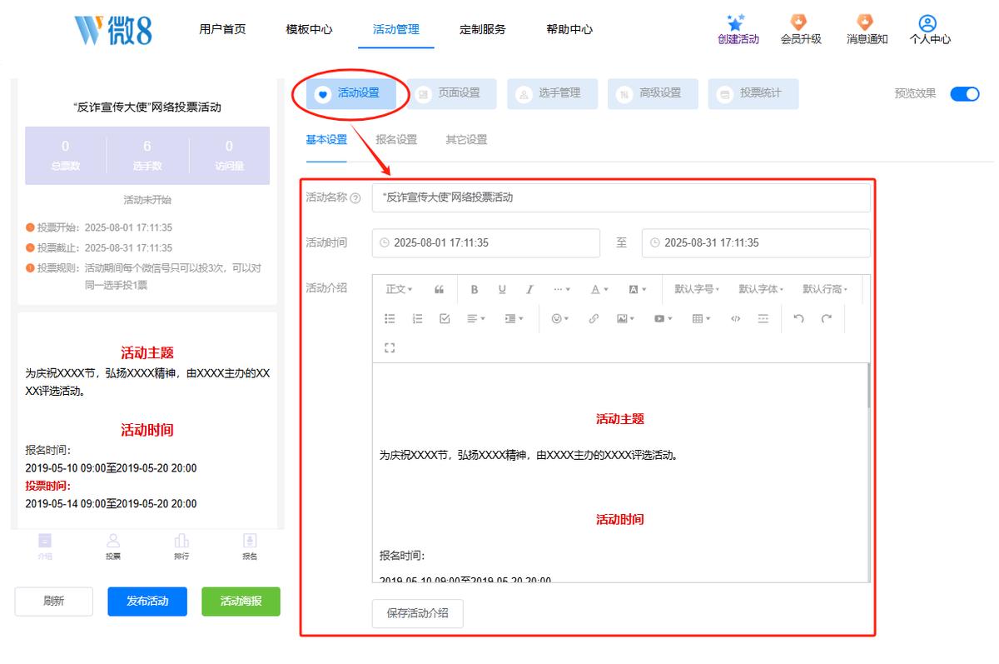Screen dimensions: 999x664
Task: Switch the editor to fullscreen
Action: (x=390, y=347)
